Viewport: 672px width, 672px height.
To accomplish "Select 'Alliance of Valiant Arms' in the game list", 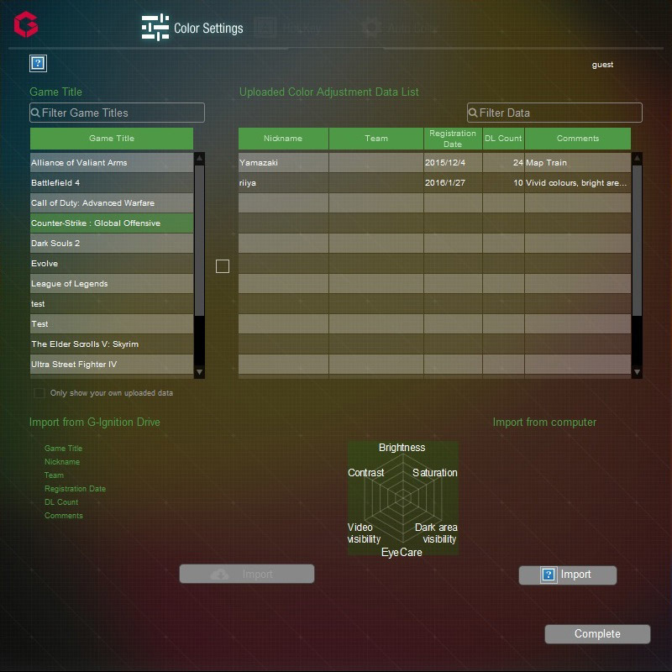I will (112, 162).
